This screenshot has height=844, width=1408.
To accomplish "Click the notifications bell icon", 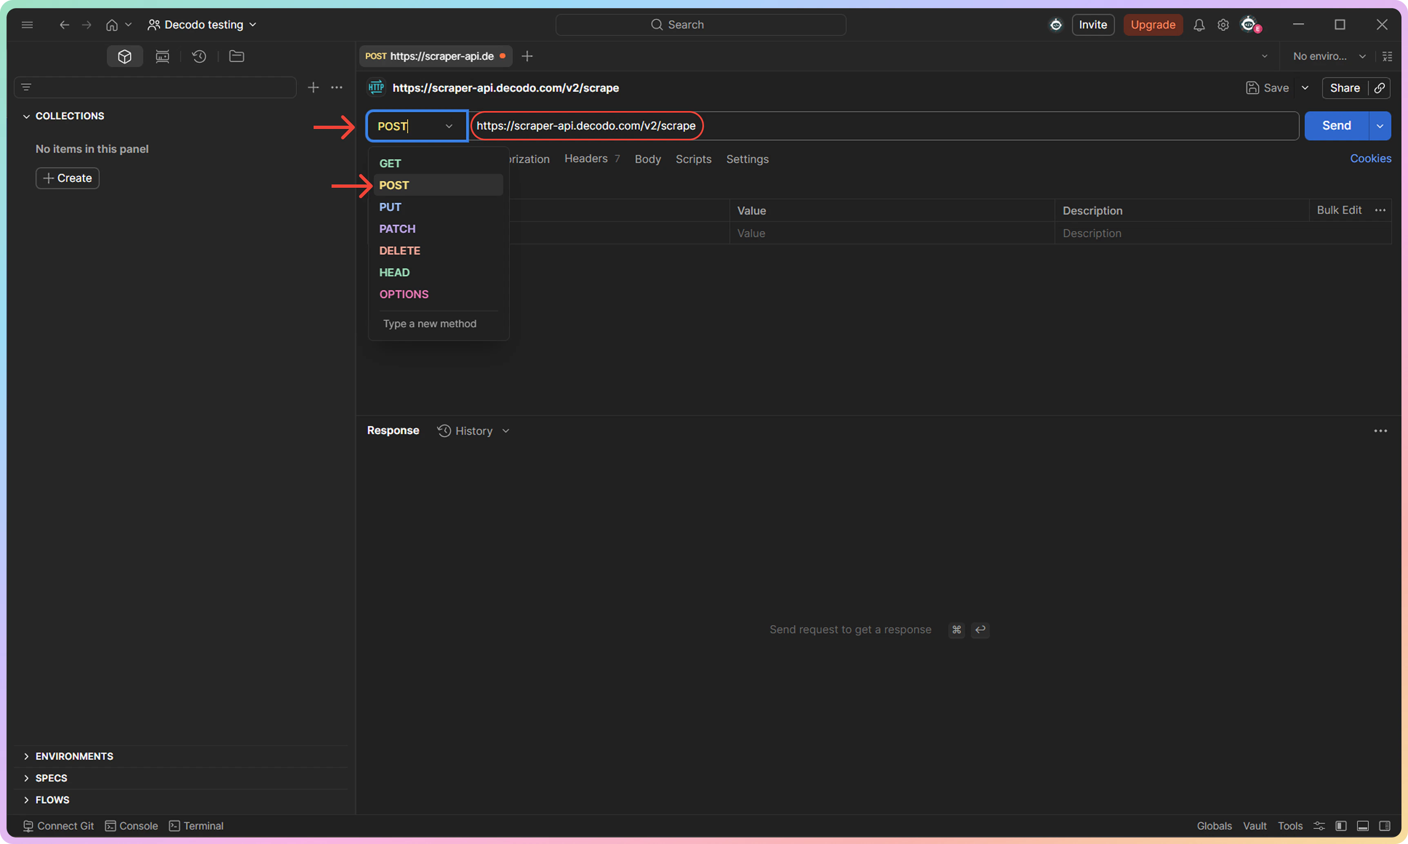I will 1199,25.
